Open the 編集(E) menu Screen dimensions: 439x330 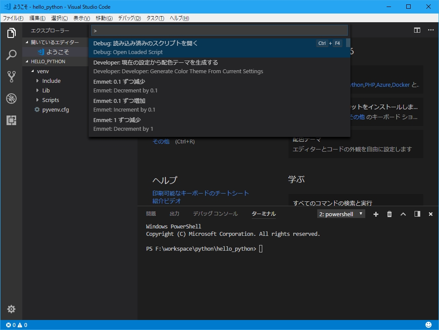click(x=37, y=18)
